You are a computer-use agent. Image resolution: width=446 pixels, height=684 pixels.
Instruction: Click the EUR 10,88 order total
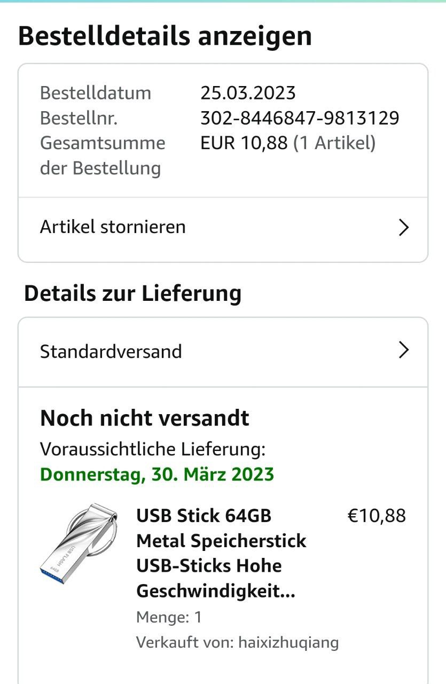244,143
